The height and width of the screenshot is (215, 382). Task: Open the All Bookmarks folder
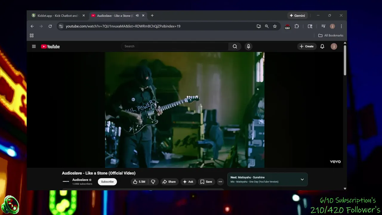[331, 36]
